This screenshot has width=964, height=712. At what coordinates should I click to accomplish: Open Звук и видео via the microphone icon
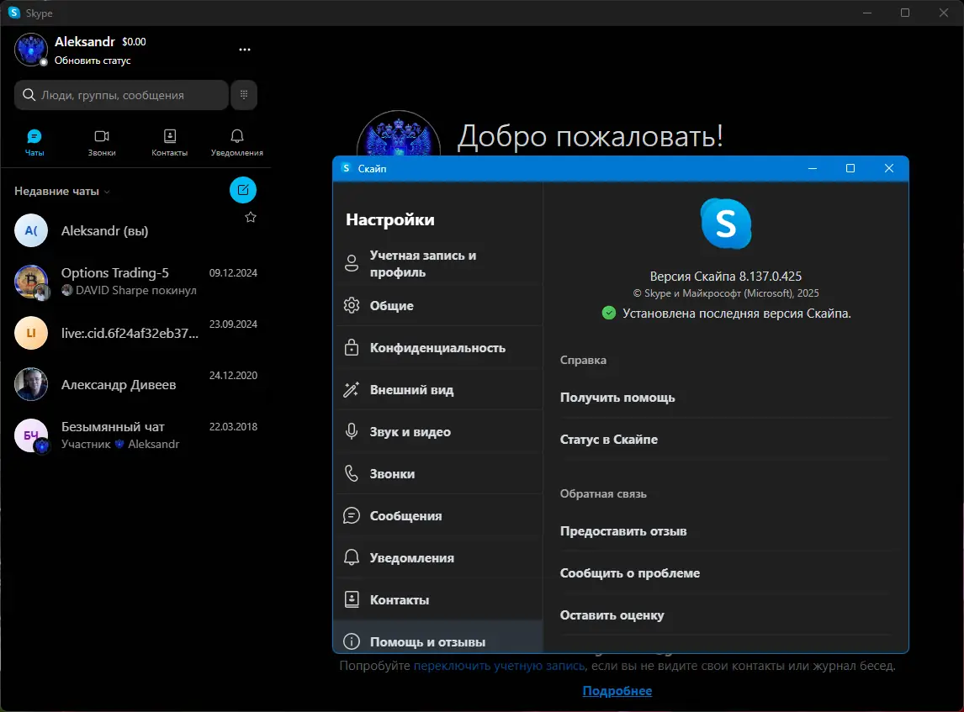[x=352, y=431]
